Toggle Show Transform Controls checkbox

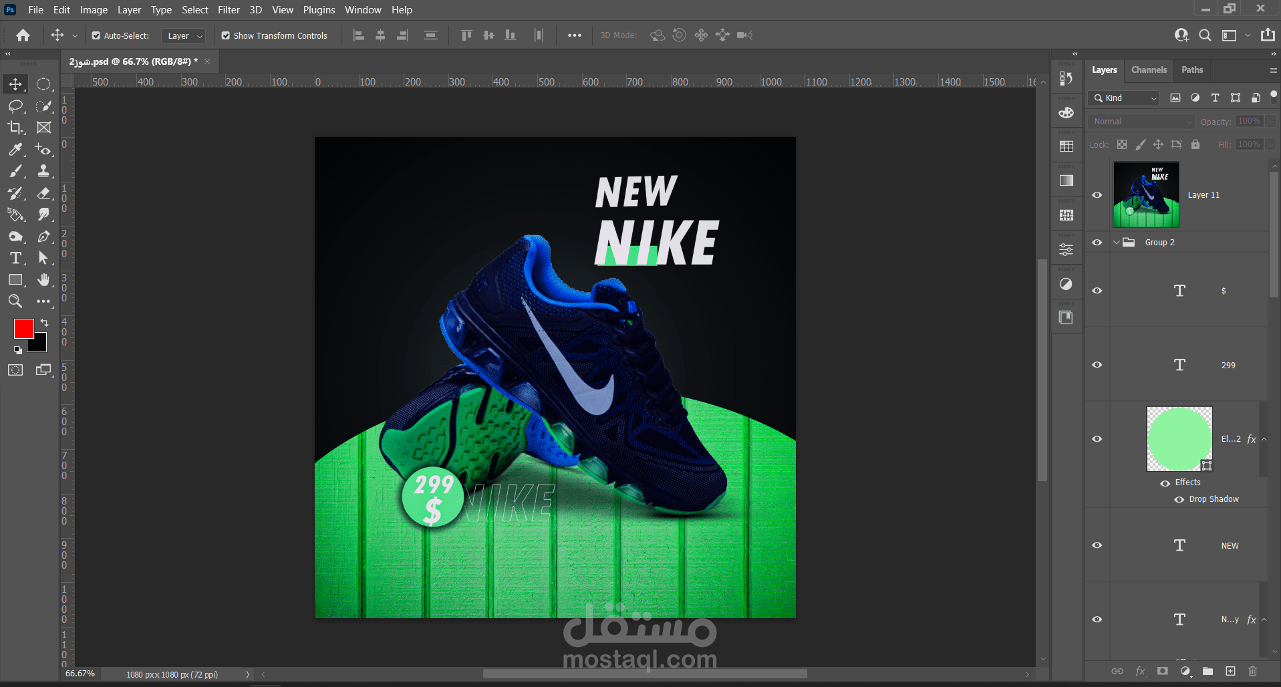[x=226, y=35]
